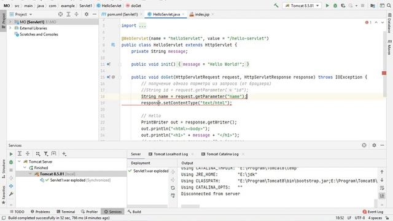
Task: Open Project view dropdown
Action: pos(21,14)
